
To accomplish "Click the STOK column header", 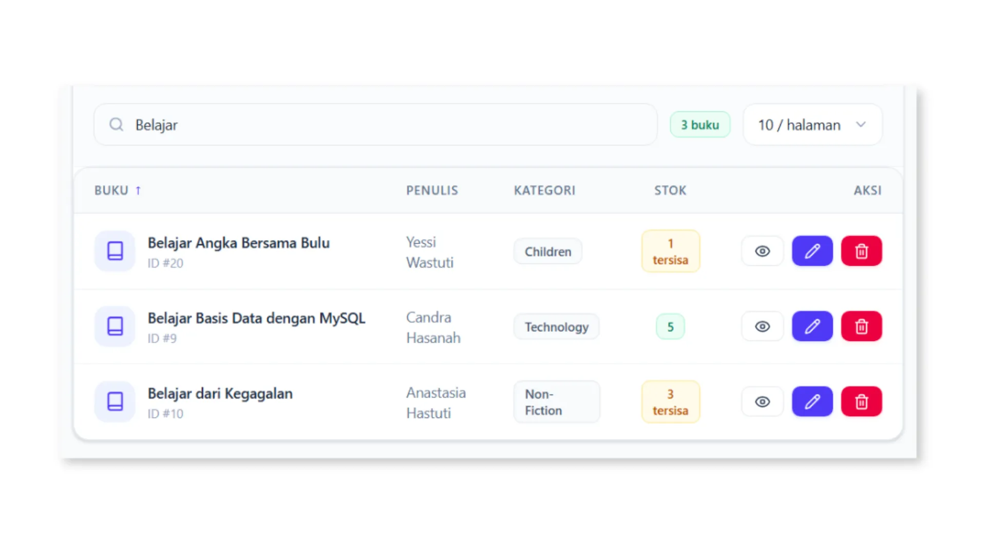I will pyautogui.click(x=670, y=190).
